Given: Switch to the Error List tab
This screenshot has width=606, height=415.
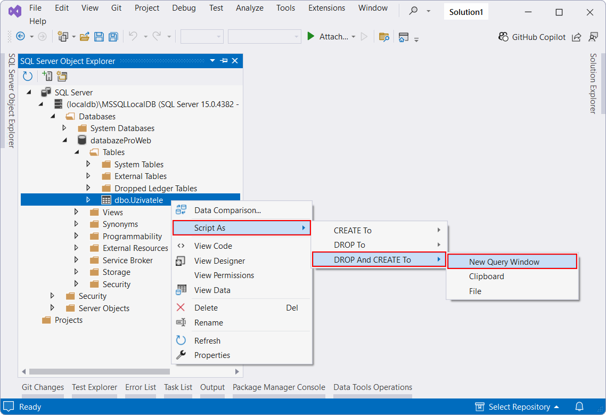Looking at the screenshot, I should (x=141, y=387).
